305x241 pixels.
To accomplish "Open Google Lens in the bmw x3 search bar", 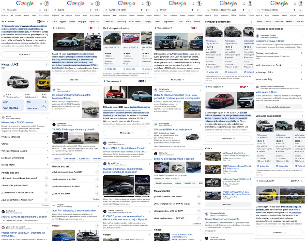I will pos(198,10).
